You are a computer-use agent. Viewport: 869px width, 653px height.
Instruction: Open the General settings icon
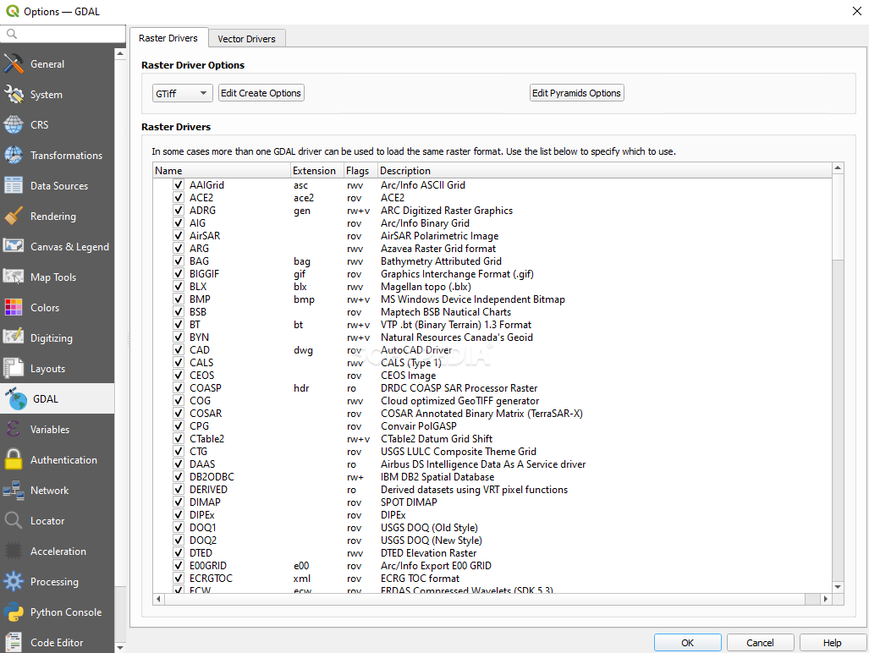coord(14,63)
